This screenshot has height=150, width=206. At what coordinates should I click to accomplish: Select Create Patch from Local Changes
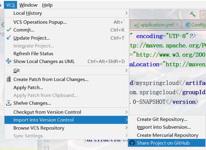(x=51, y=79)
